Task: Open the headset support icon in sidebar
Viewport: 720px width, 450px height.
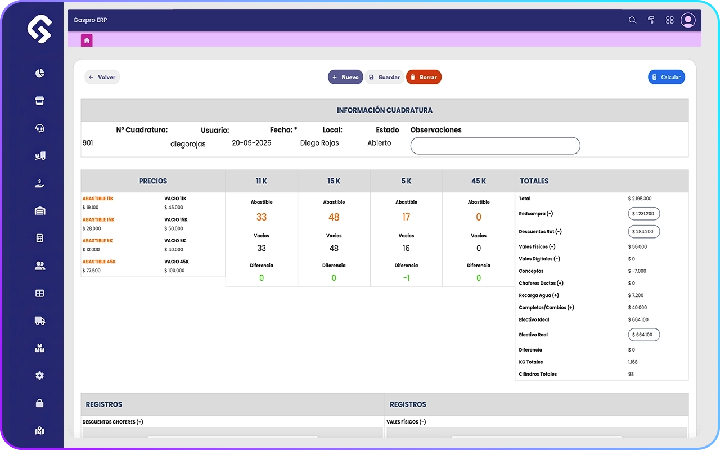Action: coord(39,128)
